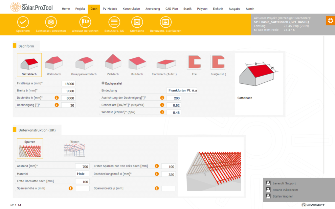Click the Speichern checkmark icon
The image size is (335, 209).
(23, 23)
